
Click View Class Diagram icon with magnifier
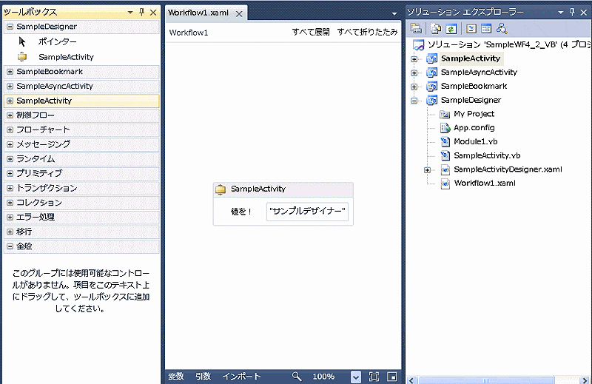click(x=502, y=28)
